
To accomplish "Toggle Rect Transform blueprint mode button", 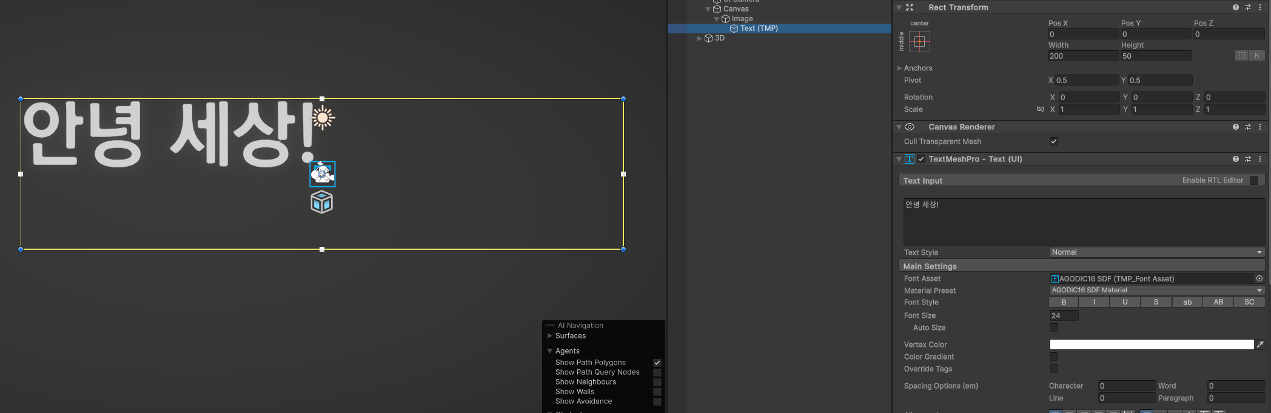I will [1242, 55].
